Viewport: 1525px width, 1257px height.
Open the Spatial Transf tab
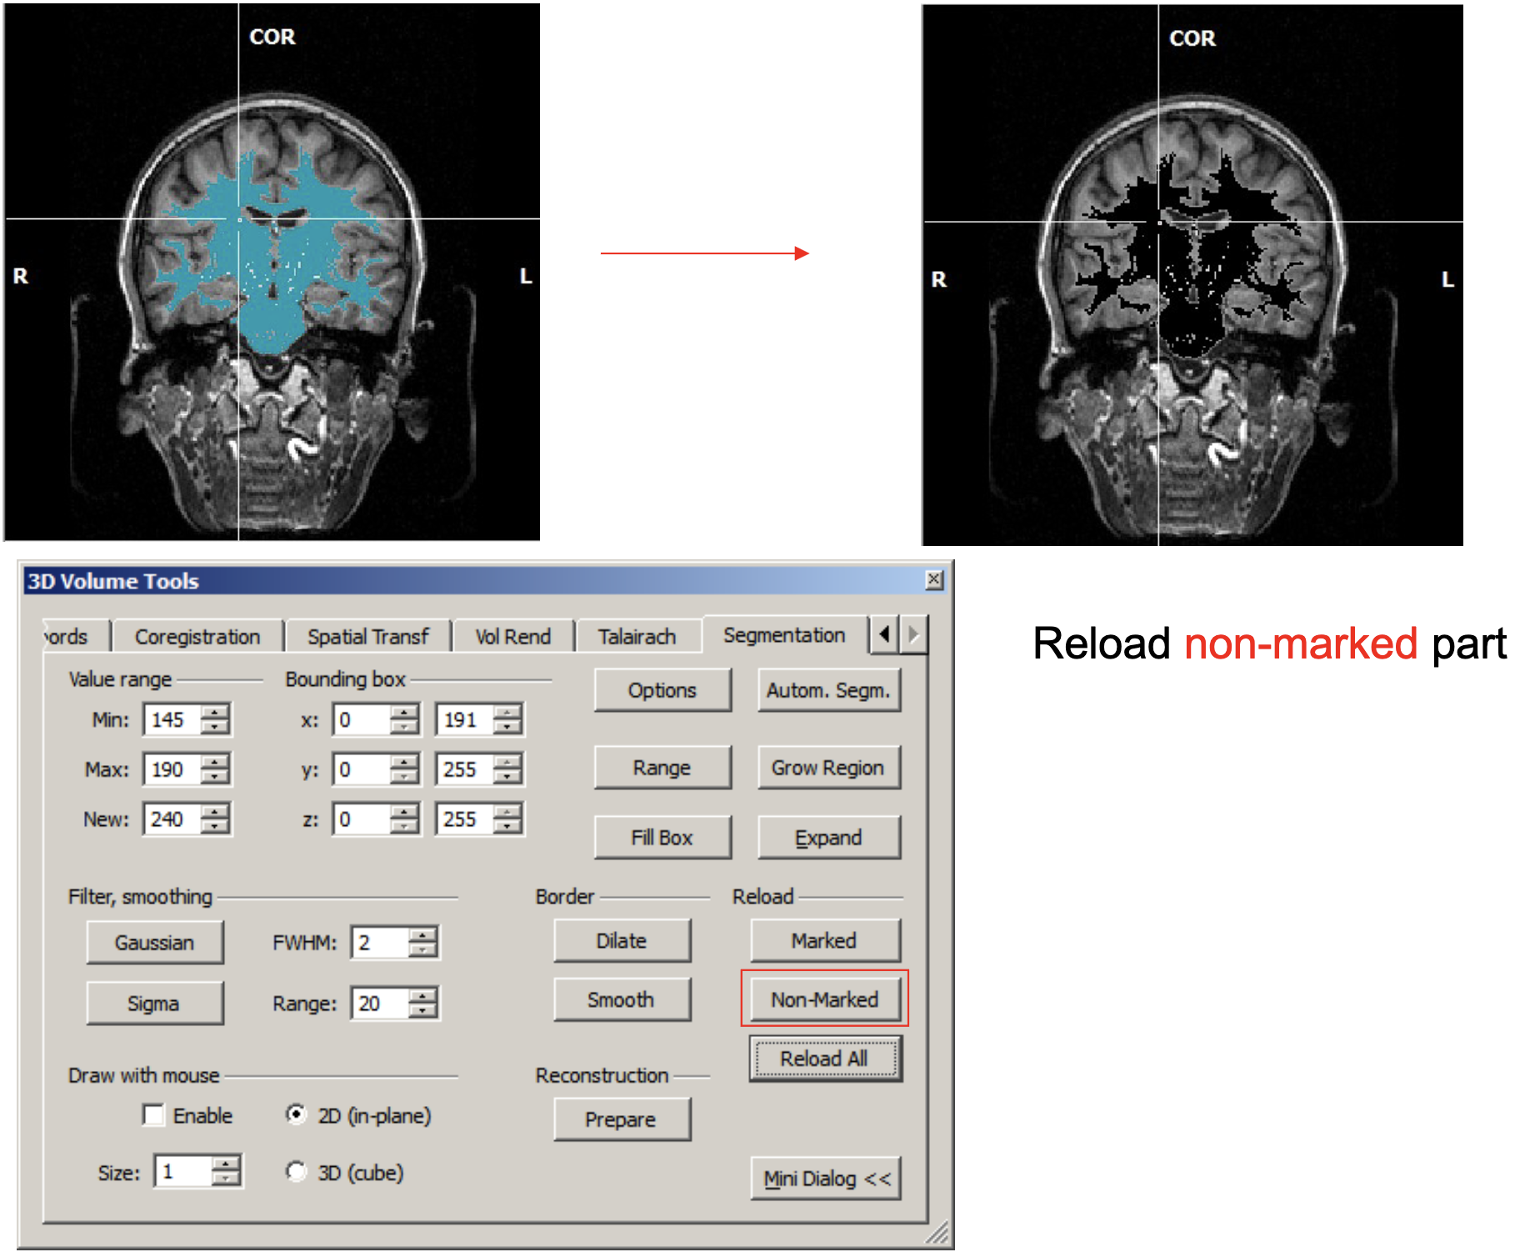367,637
